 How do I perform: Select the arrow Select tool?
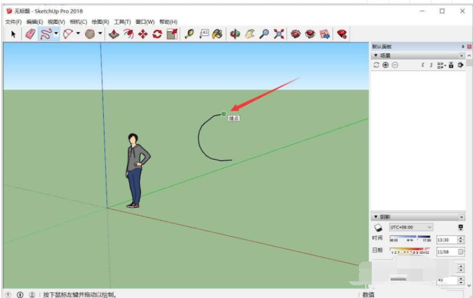click(13, 34)
